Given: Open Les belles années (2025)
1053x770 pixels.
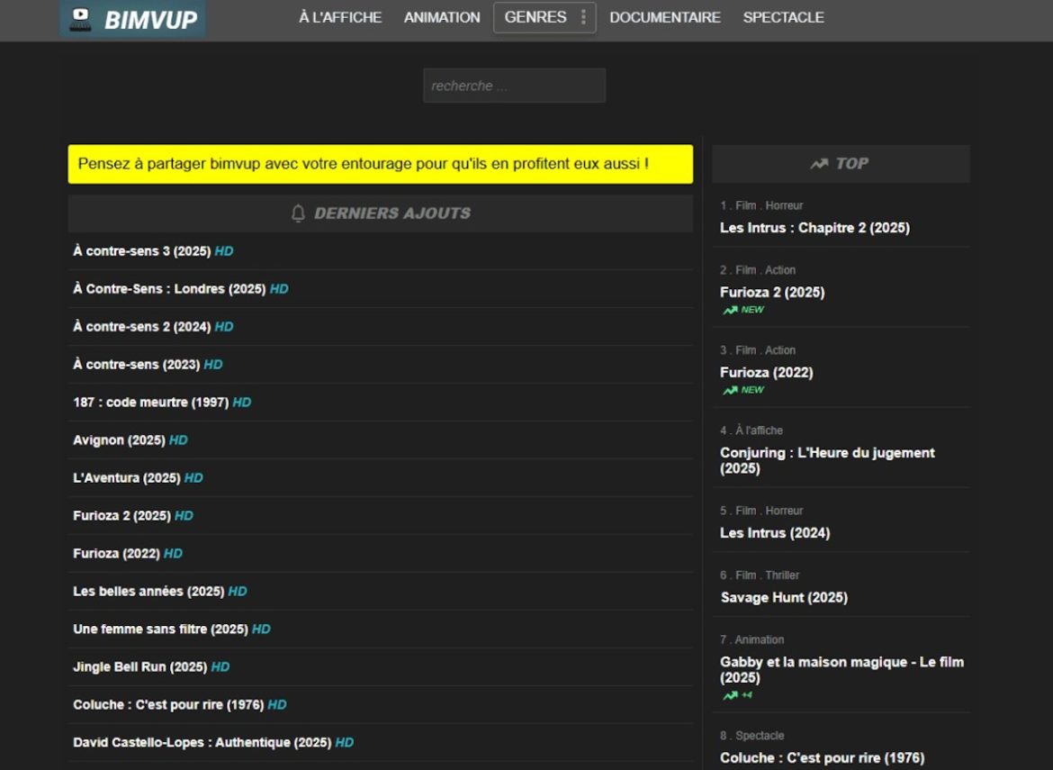Looking at the screenshot, I should pyautogui.click(x=148, y=592).
